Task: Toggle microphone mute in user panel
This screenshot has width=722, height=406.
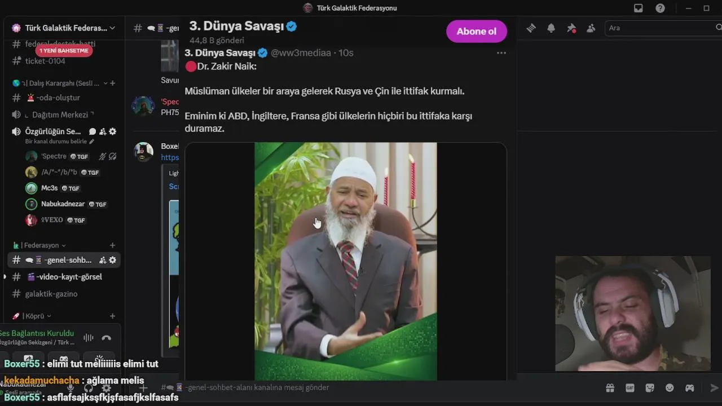Action: point(71,388)
